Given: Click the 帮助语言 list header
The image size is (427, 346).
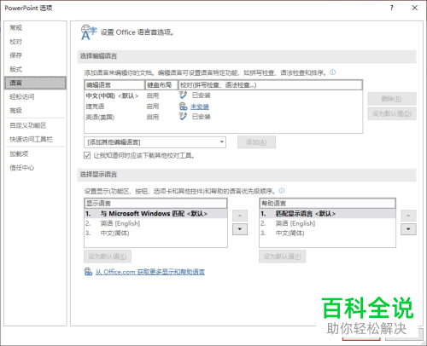Looking at the screenshot, I should (327, 204).
